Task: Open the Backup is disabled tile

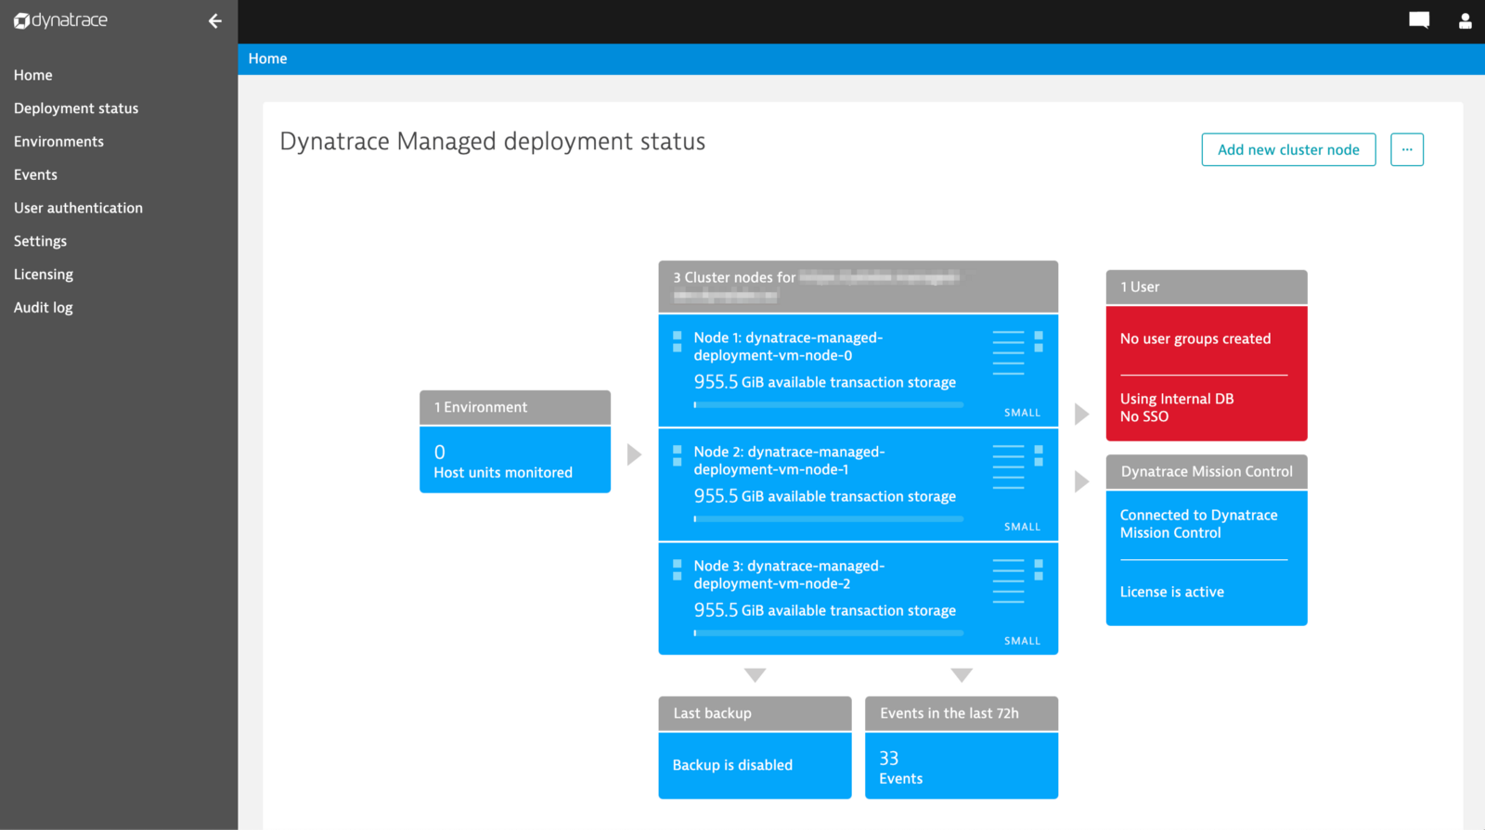Action: 755,765
